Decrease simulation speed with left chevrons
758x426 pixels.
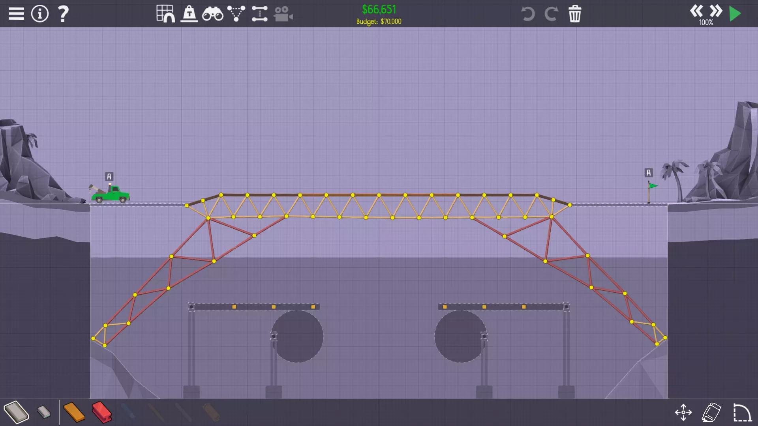[696, 11]
